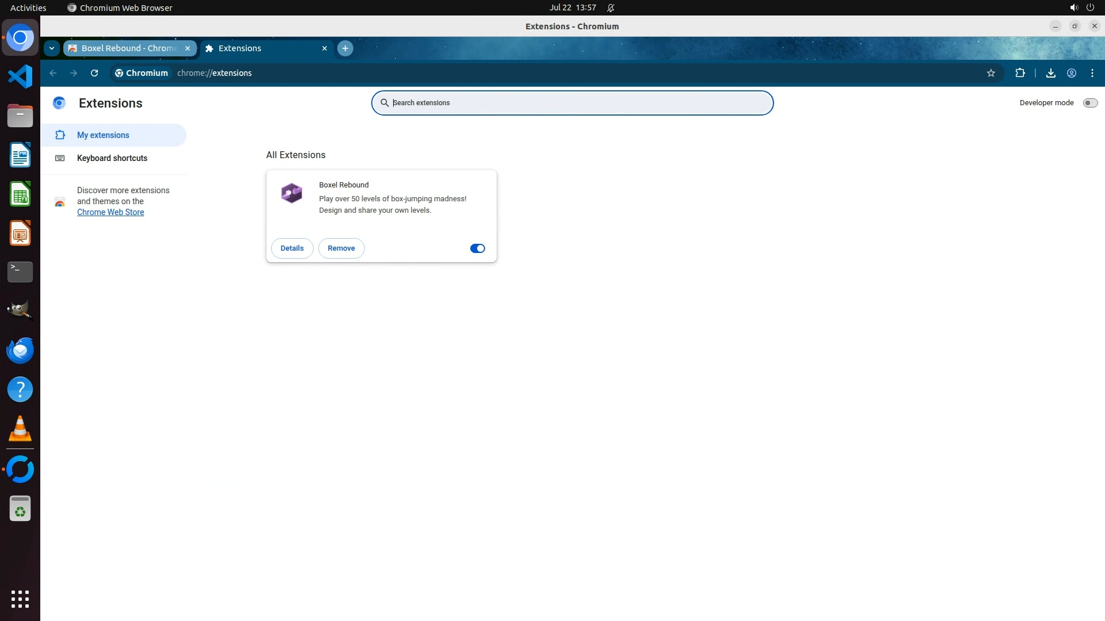Screen dimensions: 1105x621
Task: Toggle the notifications bell in the top bar
Action: coord(611,7)
